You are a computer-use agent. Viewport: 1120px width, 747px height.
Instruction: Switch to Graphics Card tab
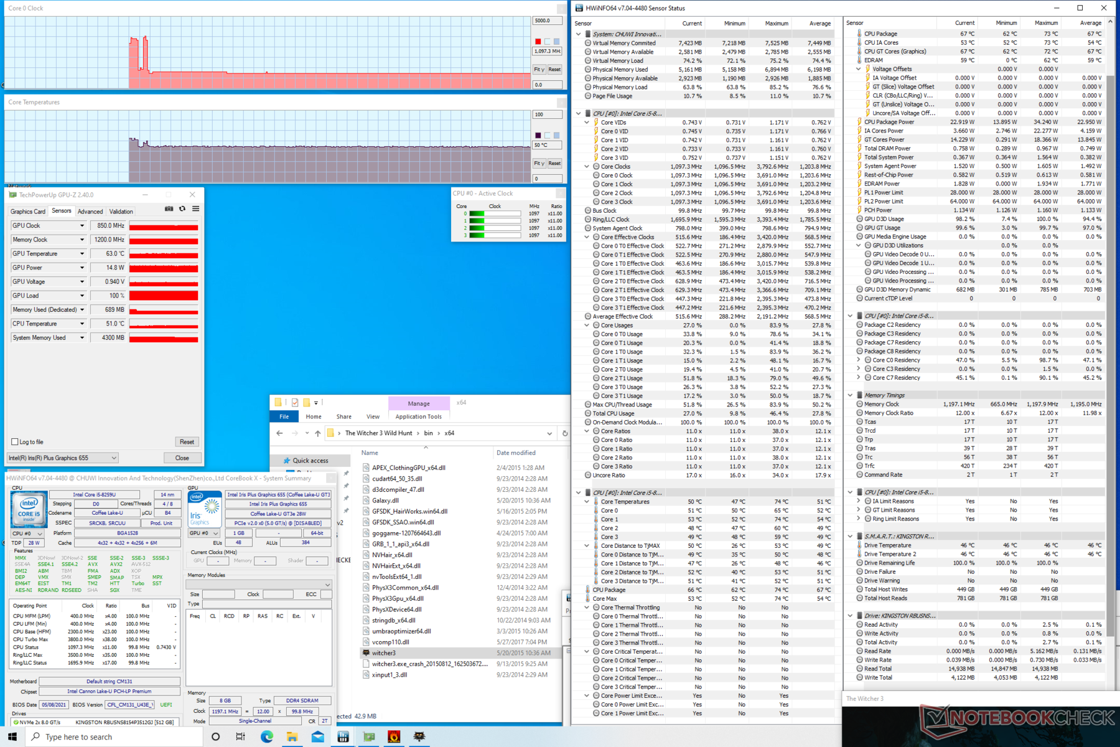[28, 212]
